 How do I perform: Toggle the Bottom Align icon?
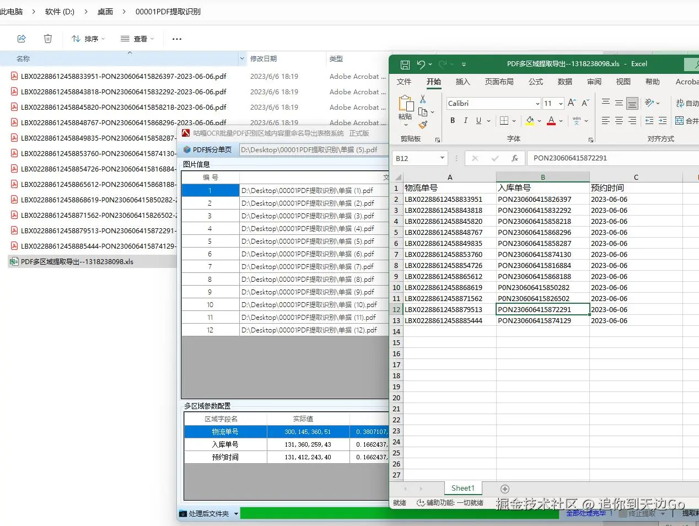point(632,103)
